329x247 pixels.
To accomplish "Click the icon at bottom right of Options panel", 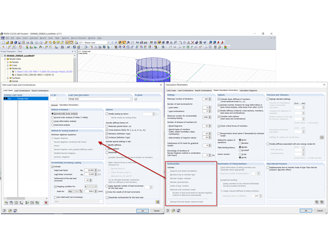I will [158, 202].
